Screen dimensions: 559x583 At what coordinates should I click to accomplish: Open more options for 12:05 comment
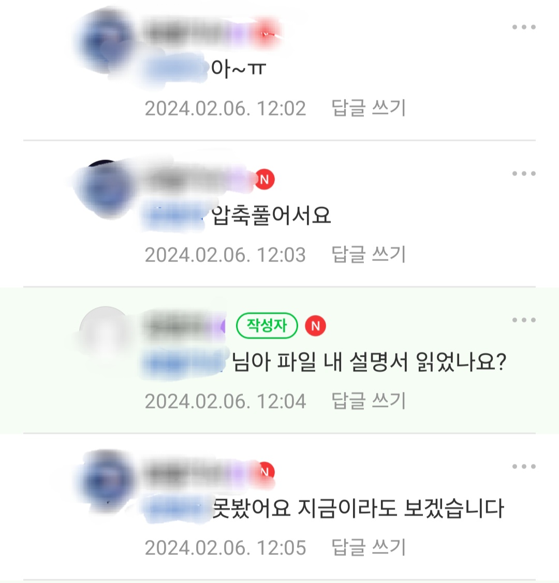point(524,467)
